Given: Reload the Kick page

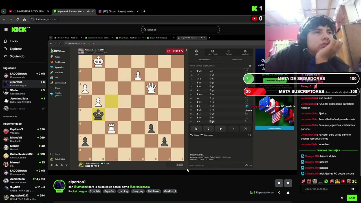Looking at the screenshot, I should 17,19.
